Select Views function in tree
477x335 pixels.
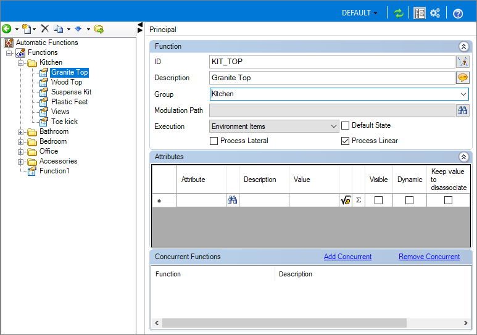point(60,112)
